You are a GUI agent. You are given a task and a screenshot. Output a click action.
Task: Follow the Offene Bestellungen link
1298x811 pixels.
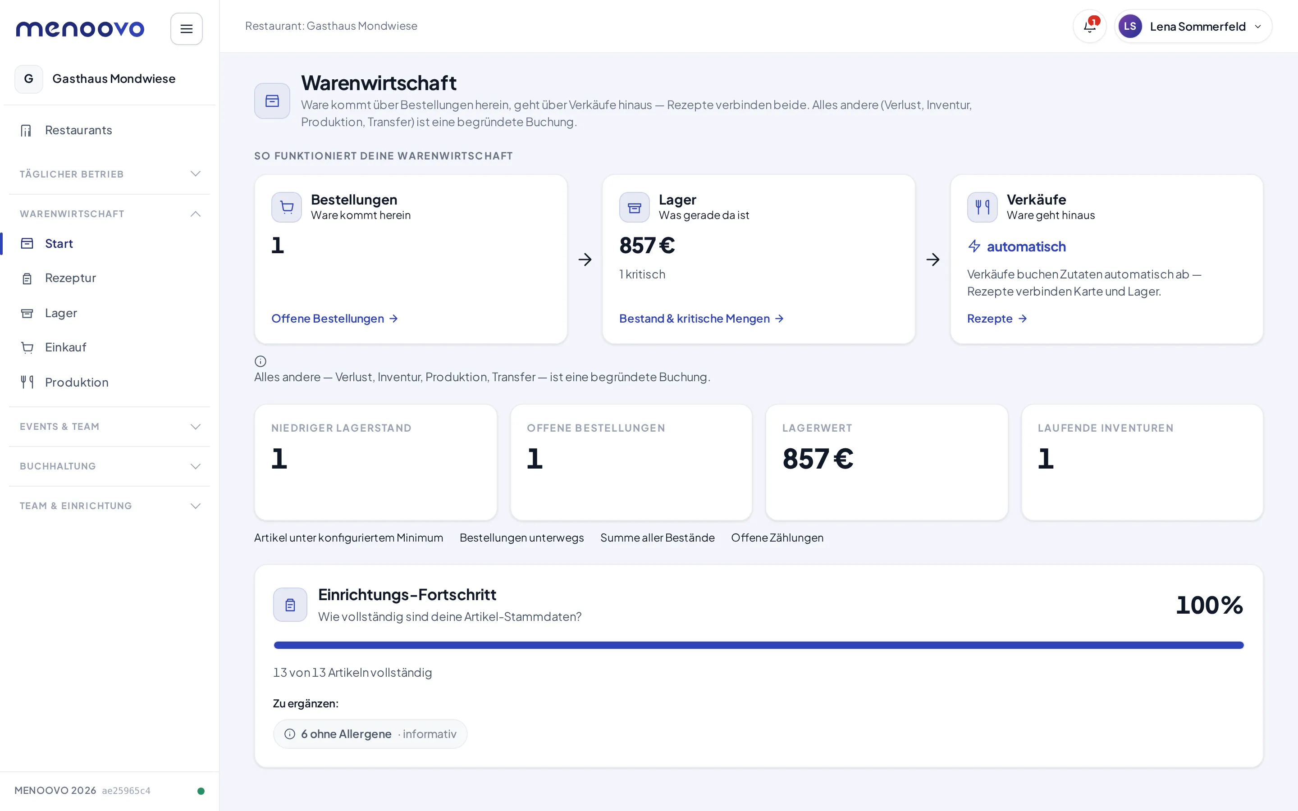[x=335, y=319]
